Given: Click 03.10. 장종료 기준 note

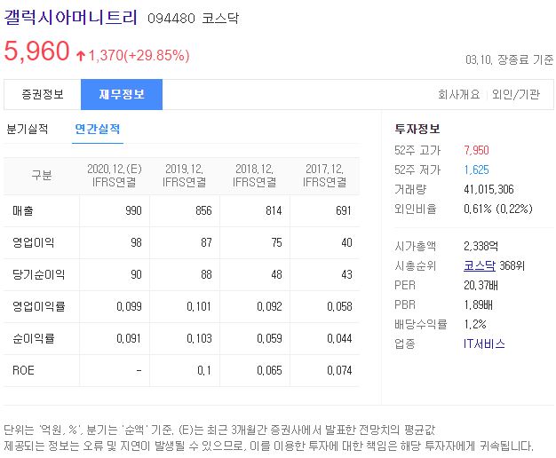Looking at the screenshot, I should click(509, 59).
